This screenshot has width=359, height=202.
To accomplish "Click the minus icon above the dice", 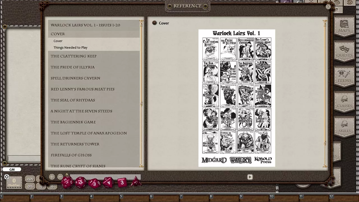I will tap(60, 177).
